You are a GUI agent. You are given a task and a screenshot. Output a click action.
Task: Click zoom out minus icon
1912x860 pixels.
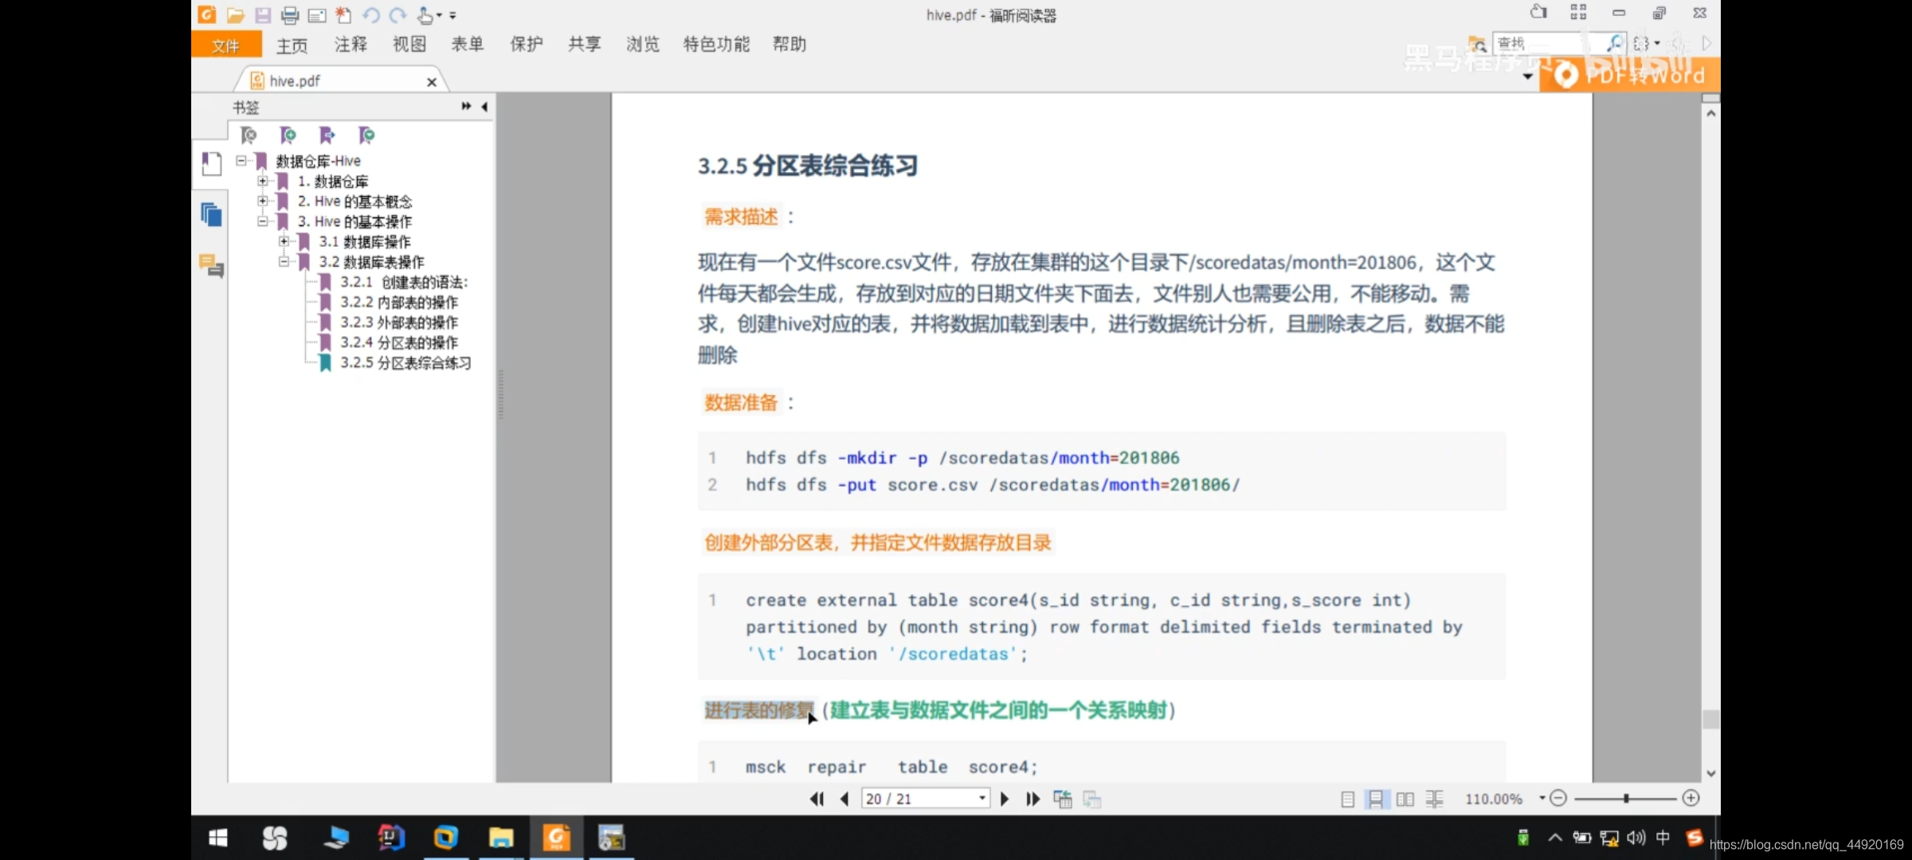tap(1559, 798)
